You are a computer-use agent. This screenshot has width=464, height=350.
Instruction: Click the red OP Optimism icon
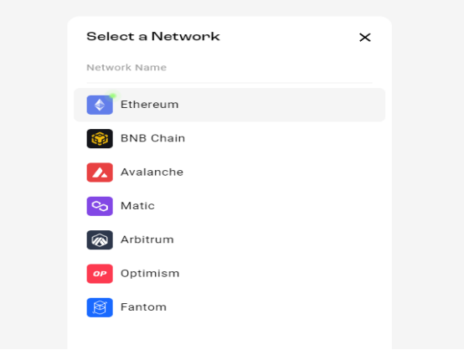[x=100, y=274]
